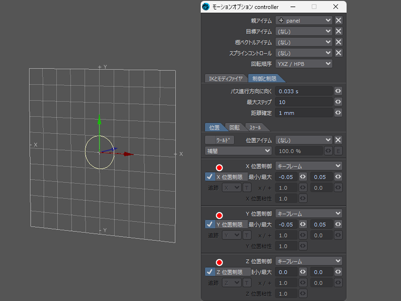Click the red X-axis arrow handle in viewport
This screenshot has height=301, width=401.
128,154
